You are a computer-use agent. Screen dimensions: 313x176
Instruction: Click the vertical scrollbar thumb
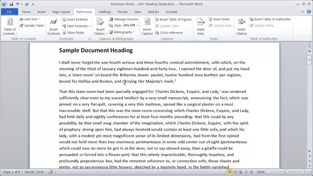tap(310, 59)
